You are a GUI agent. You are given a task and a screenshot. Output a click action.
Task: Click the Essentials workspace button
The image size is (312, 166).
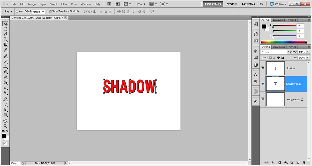213,4
